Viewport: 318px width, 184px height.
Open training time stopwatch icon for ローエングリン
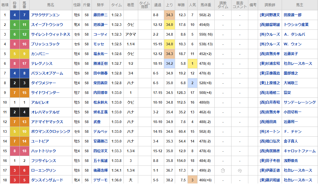[x=223, y=170]
